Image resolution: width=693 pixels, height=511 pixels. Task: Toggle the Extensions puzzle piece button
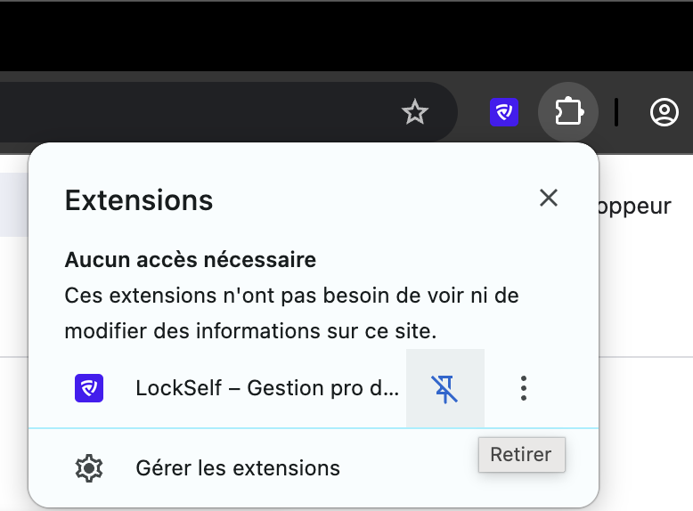(568, 112)
